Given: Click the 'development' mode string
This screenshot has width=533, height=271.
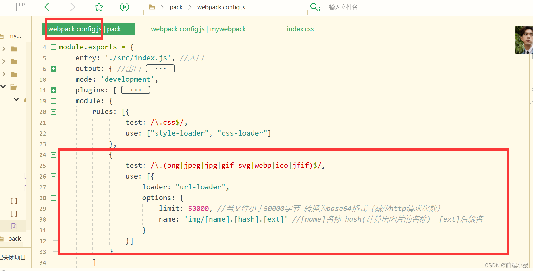Looking at the screenshot, I should (x=128, y=79).
